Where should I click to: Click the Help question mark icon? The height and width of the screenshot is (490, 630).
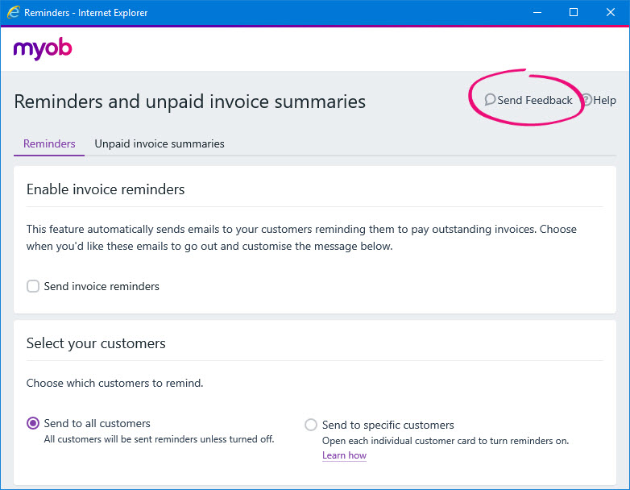pos(586,101)
